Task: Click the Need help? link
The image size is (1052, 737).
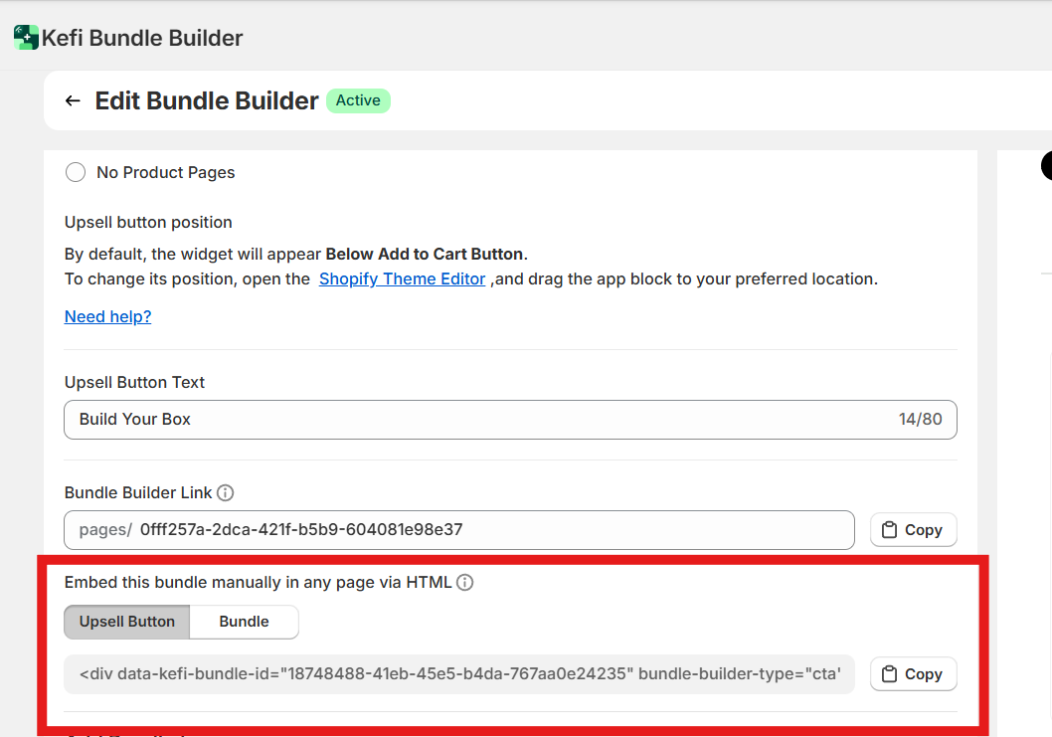Action: [107, 316]
